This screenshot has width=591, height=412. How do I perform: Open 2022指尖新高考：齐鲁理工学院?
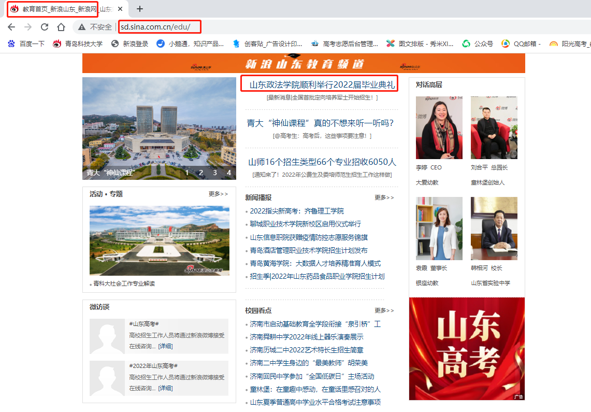pyautogui.click(x=297, y=211)
